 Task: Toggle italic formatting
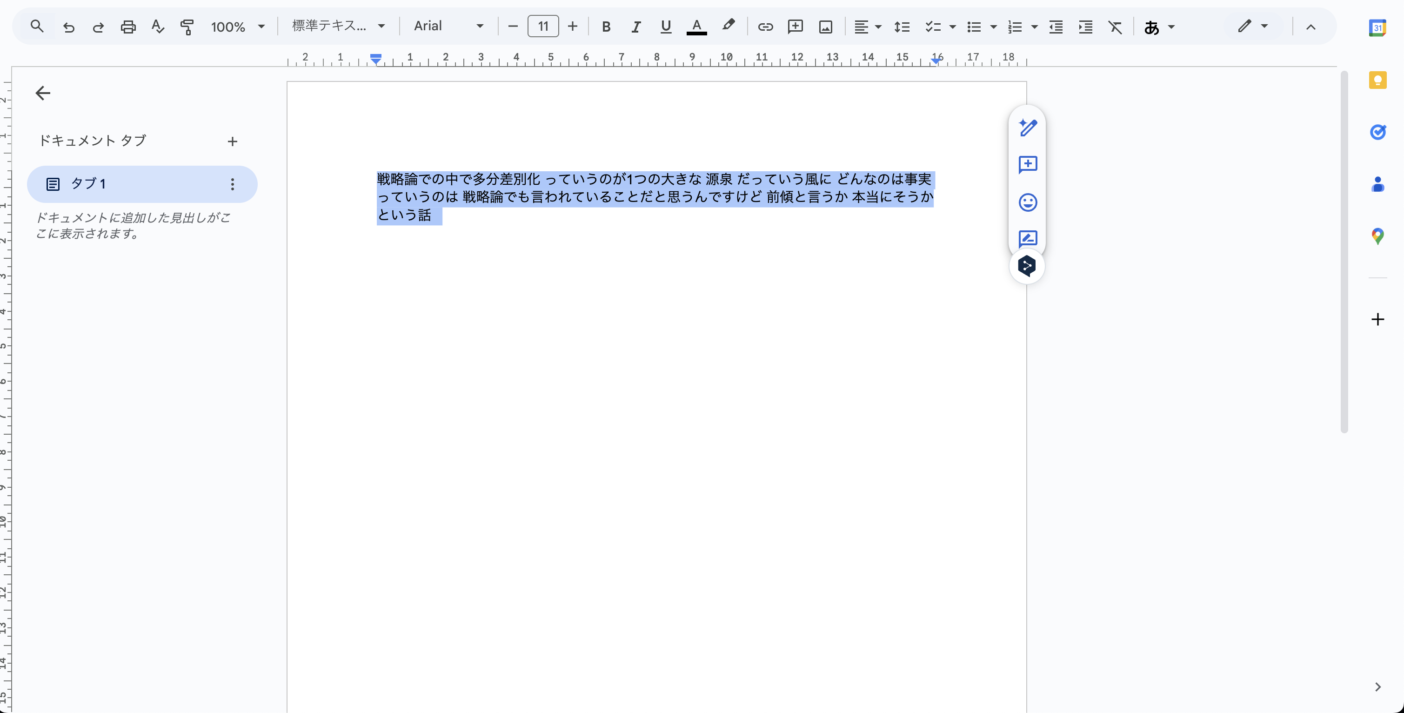point(635,27)
